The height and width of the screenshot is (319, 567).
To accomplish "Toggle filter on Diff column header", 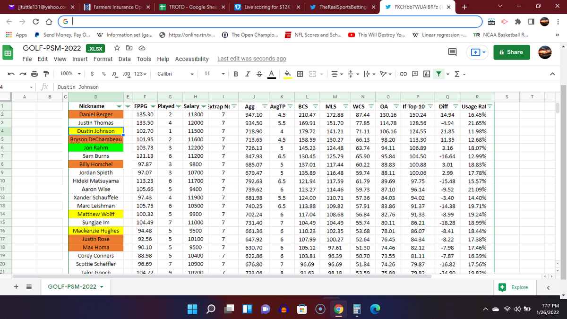I will (456, 106).
